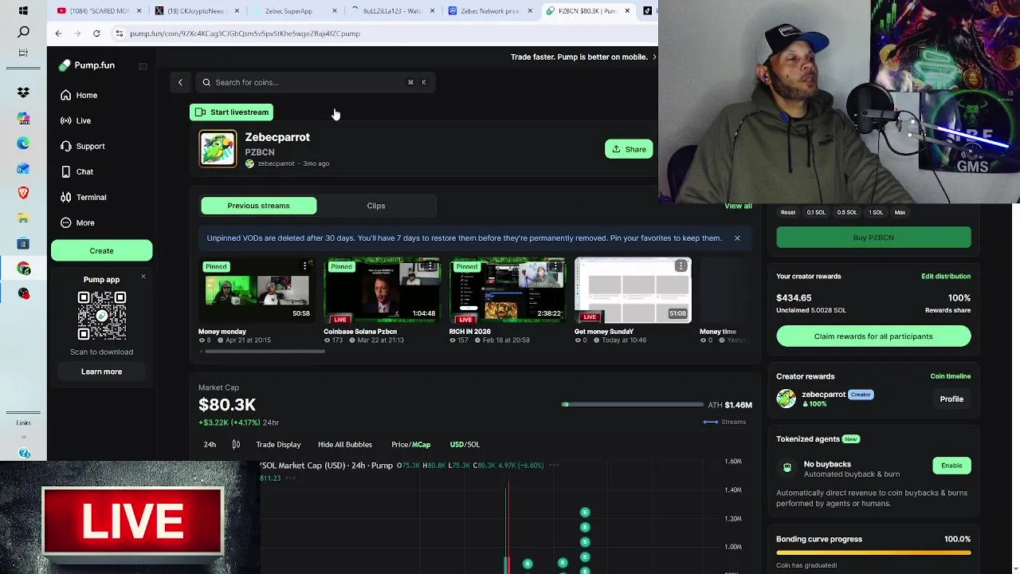Viewport: 1020px width, 574px height.
Task: Click the Zebecparrot coin avatar
Action: (x=218, y=149)
